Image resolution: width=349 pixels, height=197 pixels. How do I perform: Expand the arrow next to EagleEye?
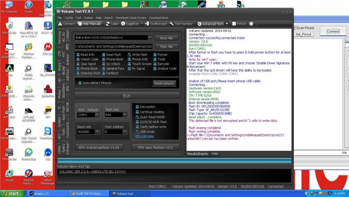tap(141, 24)
